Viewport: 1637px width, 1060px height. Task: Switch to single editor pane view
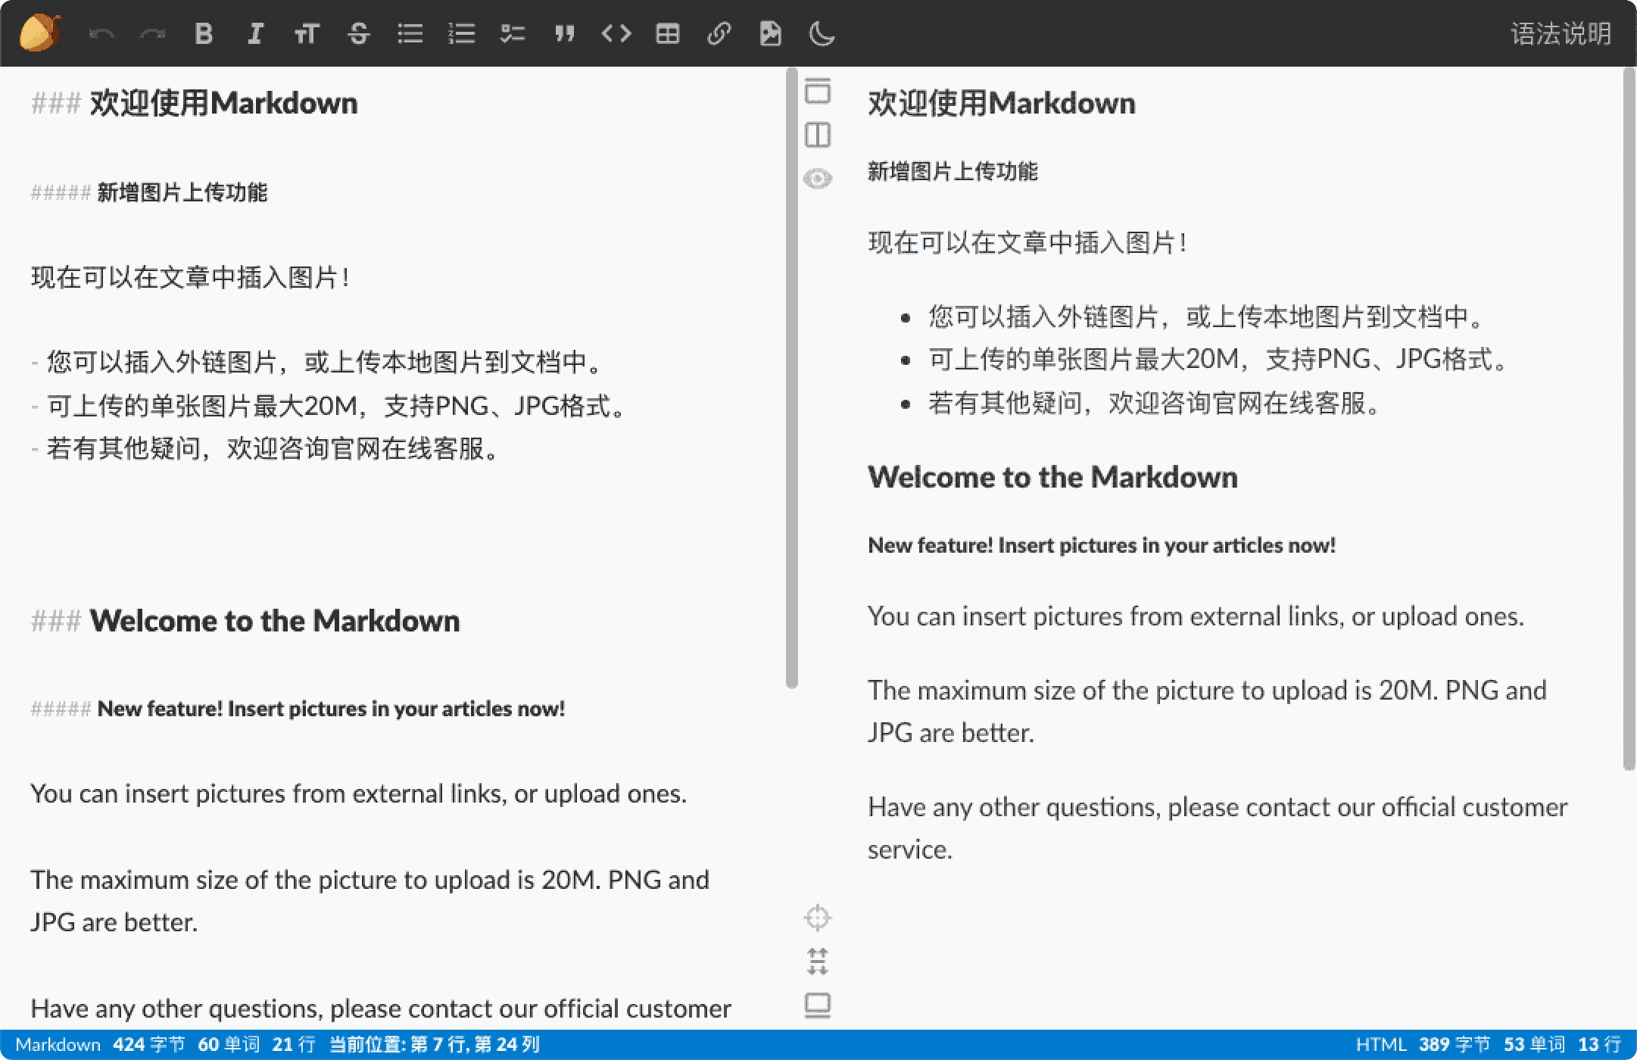point(817,91)
